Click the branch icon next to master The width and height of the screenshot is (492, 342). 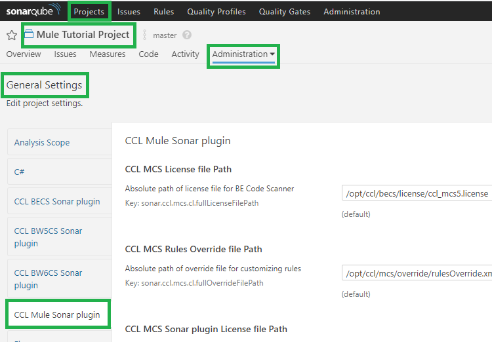[144, 35]
